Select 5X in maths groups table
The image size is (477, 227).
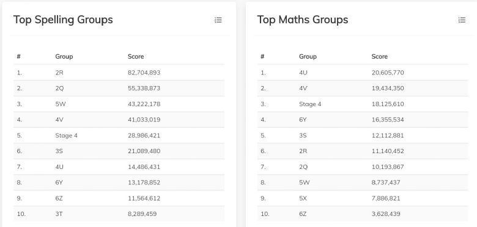click(x=303, y=198)
